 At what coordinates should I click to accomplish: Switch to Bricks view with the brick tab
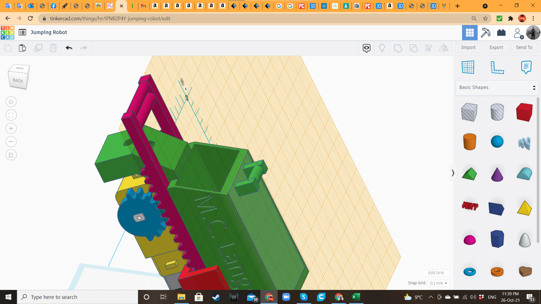tap(502, 32)
